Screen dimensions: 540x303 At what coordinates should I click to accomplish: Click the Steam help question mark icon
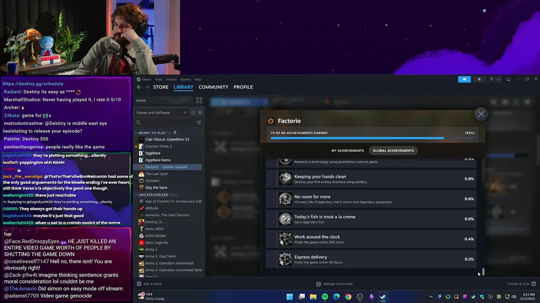[491, 79]
